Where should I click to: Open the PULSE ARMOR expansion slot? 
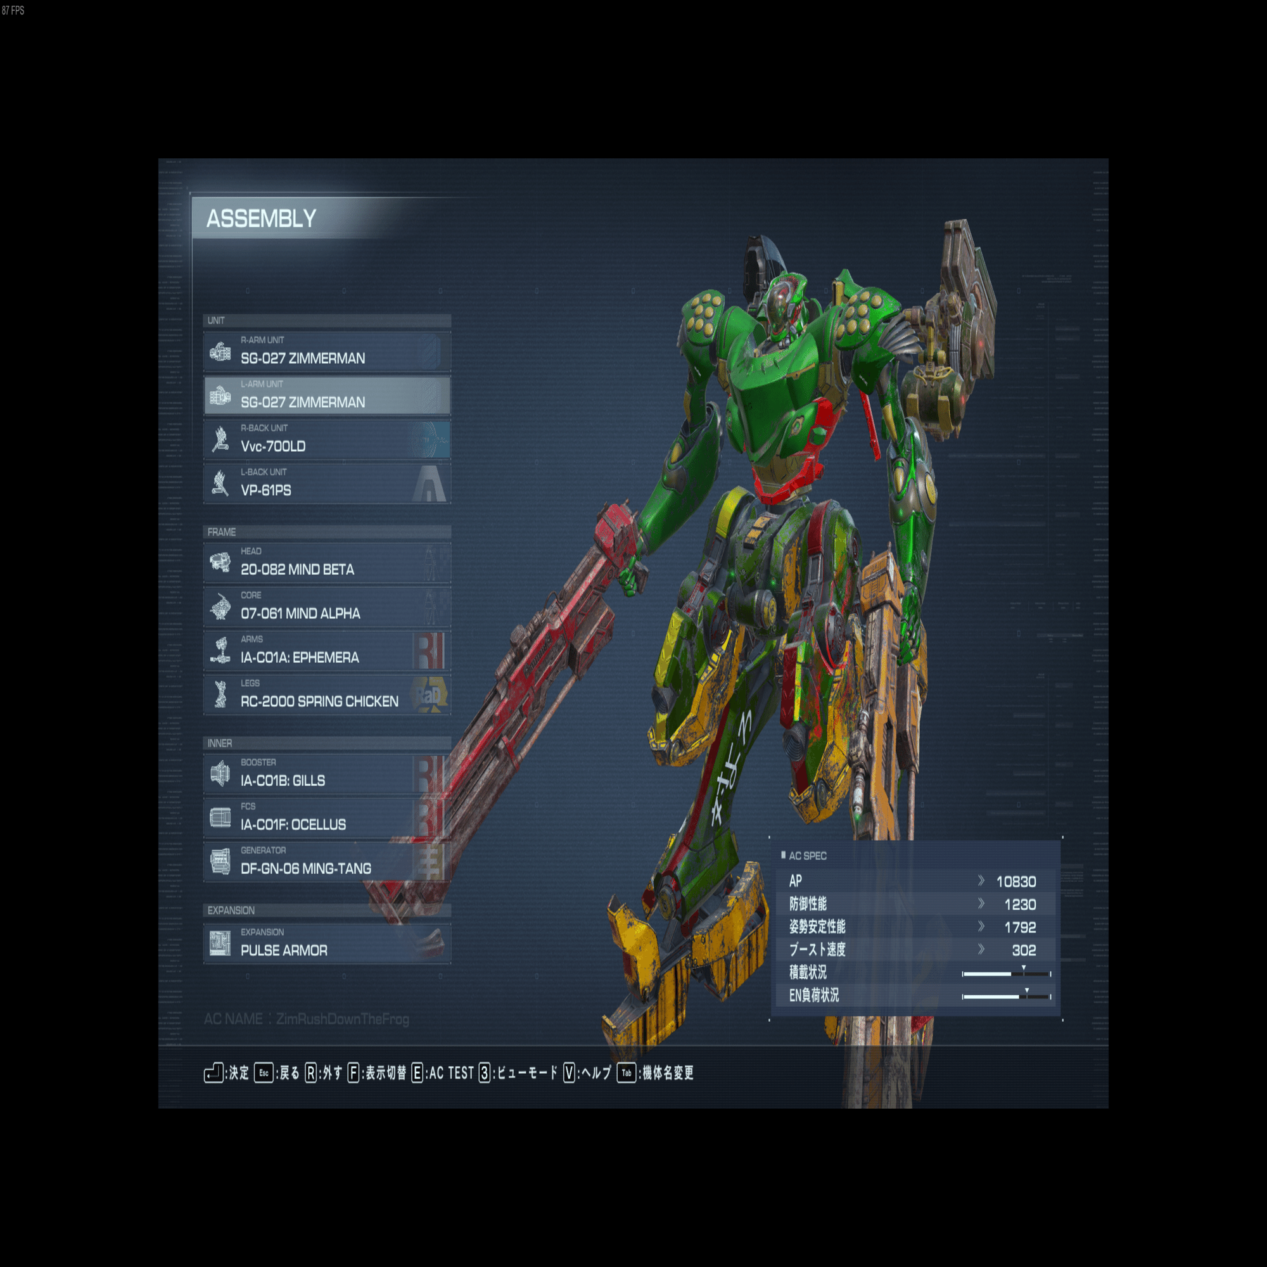[328, 945]
